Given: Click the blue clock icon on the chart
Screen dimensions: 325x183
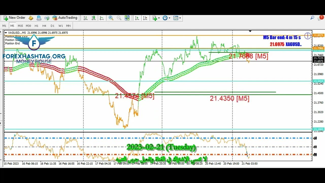Looking at the screenshot, I should pyautogui.click(x=307, y=36).
